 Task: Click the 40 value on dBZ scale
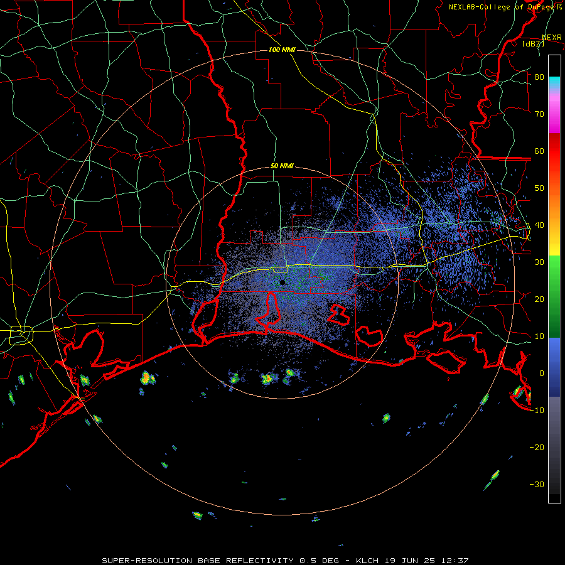[539, 225]
